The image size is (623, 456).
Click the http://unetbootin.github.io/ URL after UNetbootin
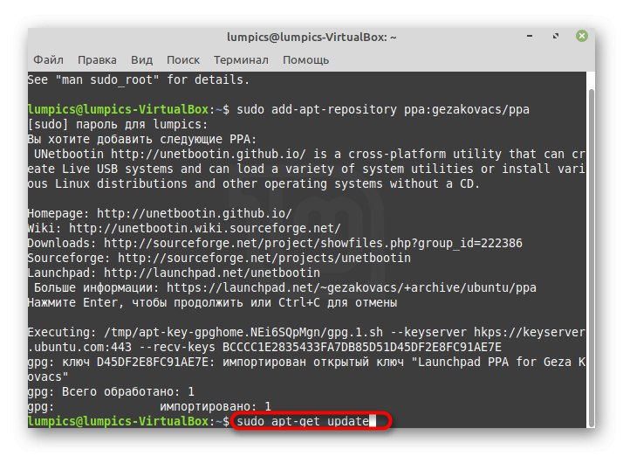(209, 154)
